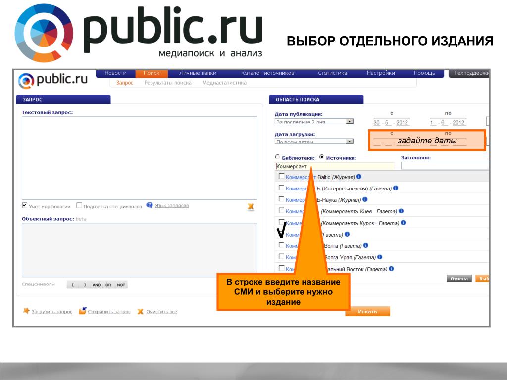
Task: Open the query language help icon
Action: click(150, 205)
